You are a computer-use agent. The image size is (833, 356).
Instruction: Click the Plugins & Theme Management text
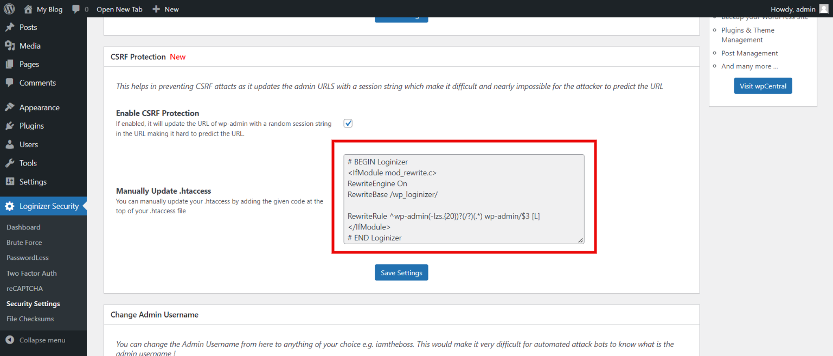748,35
